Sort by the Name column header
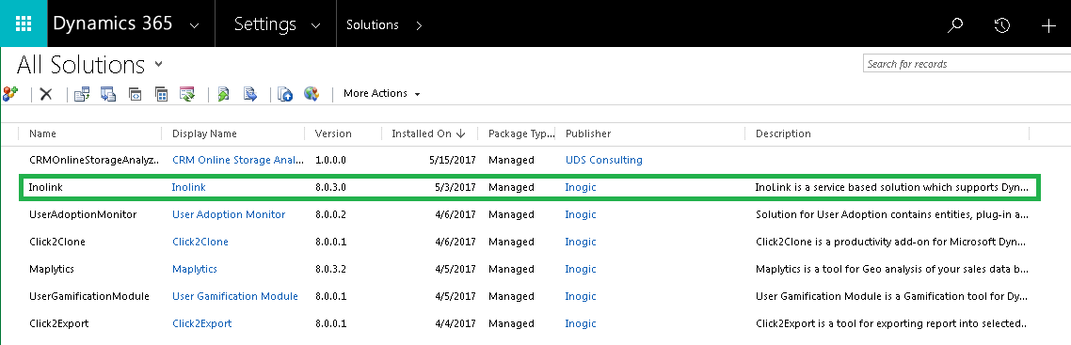This screenshot has height=345, width=1071. click(42, 133)
